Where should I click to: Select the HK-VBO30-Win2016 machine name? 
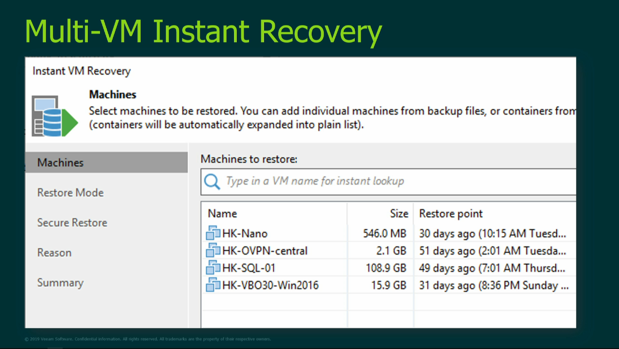click(270, 285)
